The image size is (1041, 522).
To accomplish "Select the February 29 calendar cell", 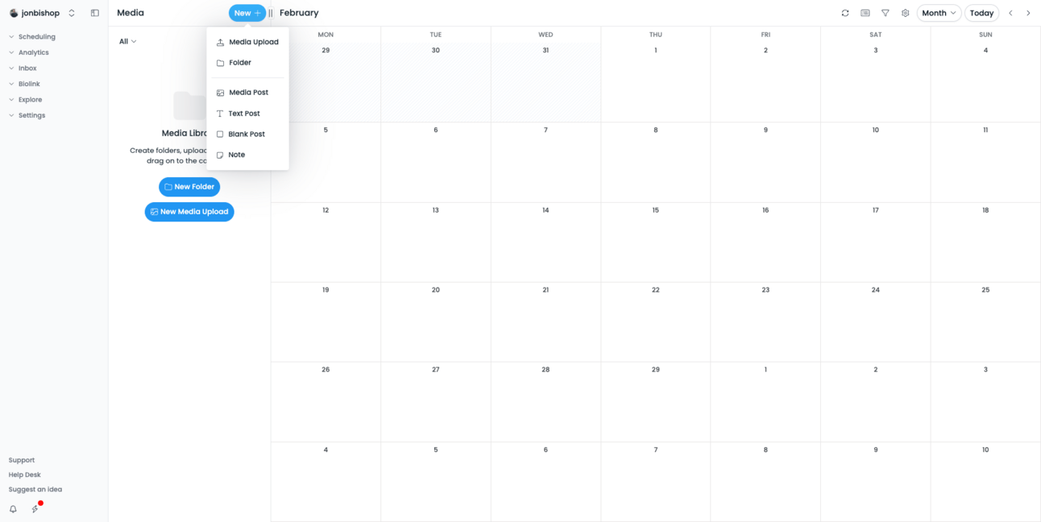I will point(655,402).
